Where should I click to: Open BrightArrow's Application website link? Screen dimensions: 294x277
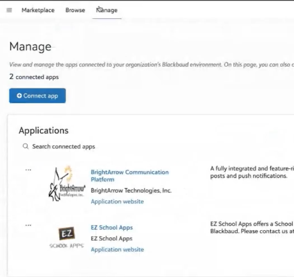click(x=118, y=201)
